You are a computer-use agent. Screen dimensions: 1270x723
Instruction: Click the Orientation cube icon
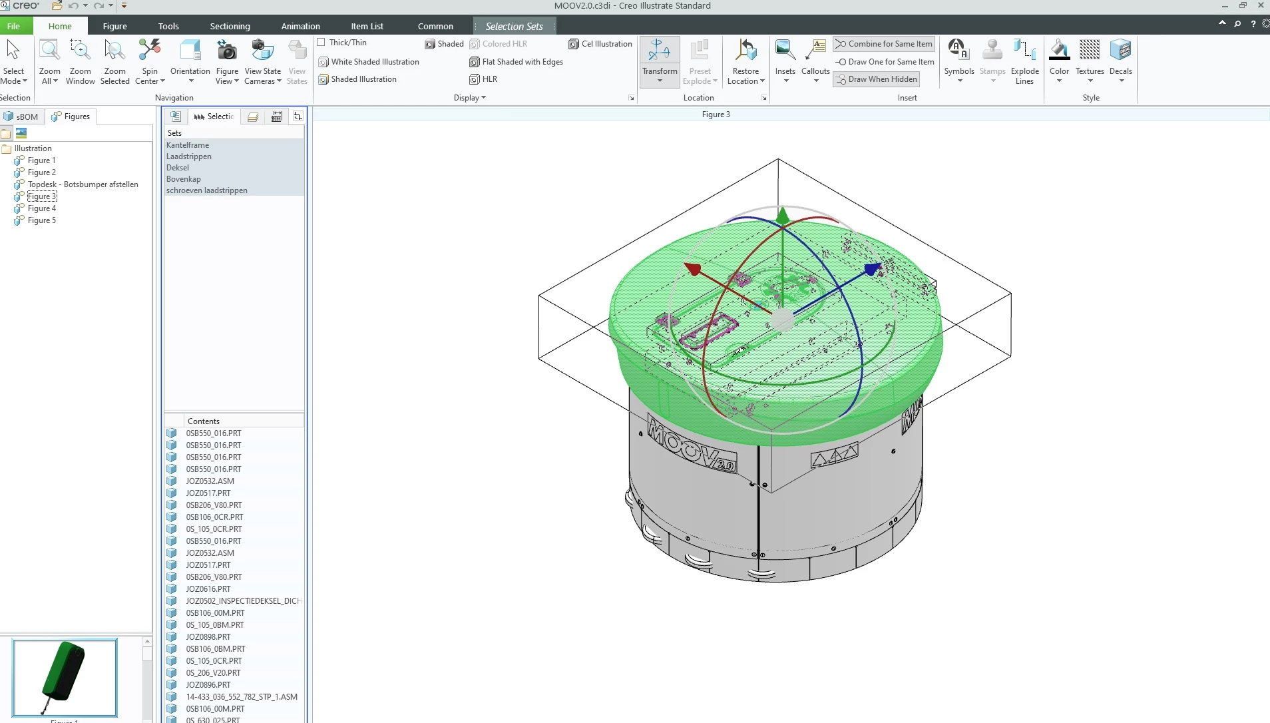pos(190,50)
